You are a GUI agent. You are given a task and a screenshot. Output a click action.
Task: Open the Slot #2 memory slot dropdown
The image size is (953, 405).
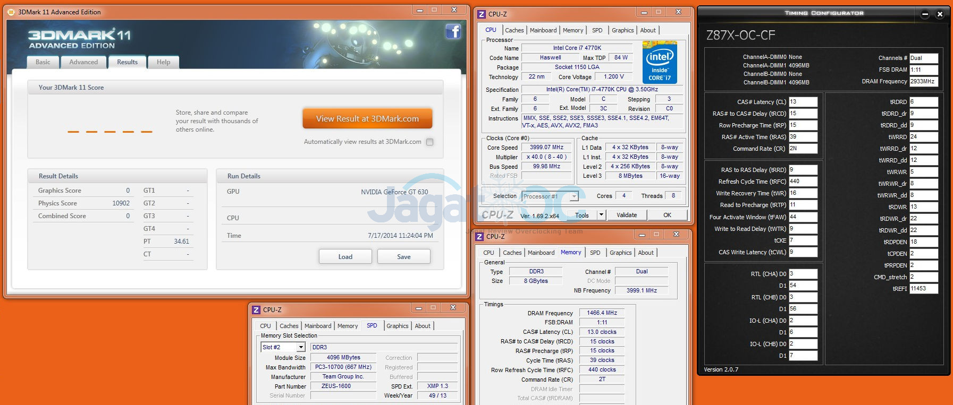(301, 347)
